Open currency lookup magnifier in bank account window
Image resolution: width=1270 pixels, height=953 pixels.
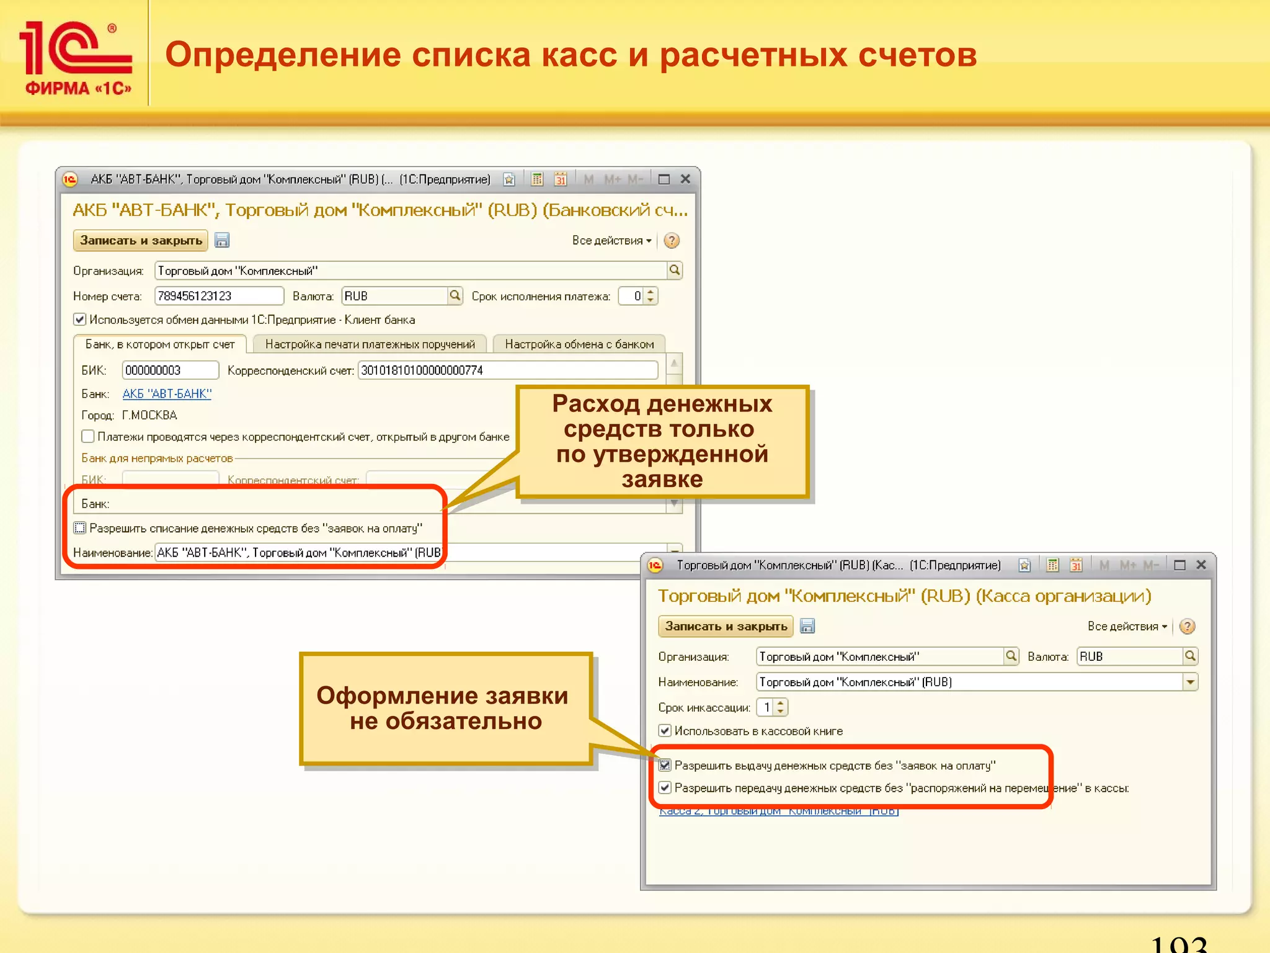455,296
